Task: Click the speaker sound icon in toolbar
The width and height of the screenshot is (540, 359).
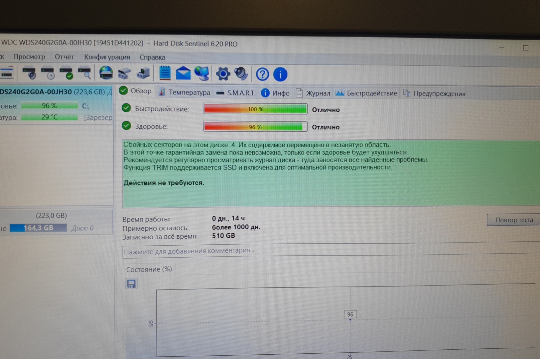Action: (241, 74)
